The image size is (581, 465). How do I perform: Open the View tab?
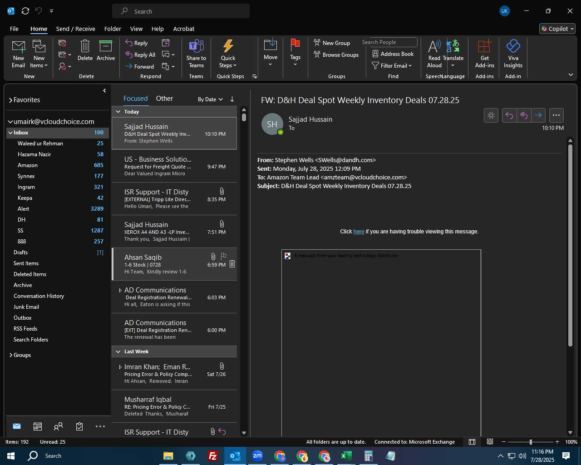tap(136, 29)
